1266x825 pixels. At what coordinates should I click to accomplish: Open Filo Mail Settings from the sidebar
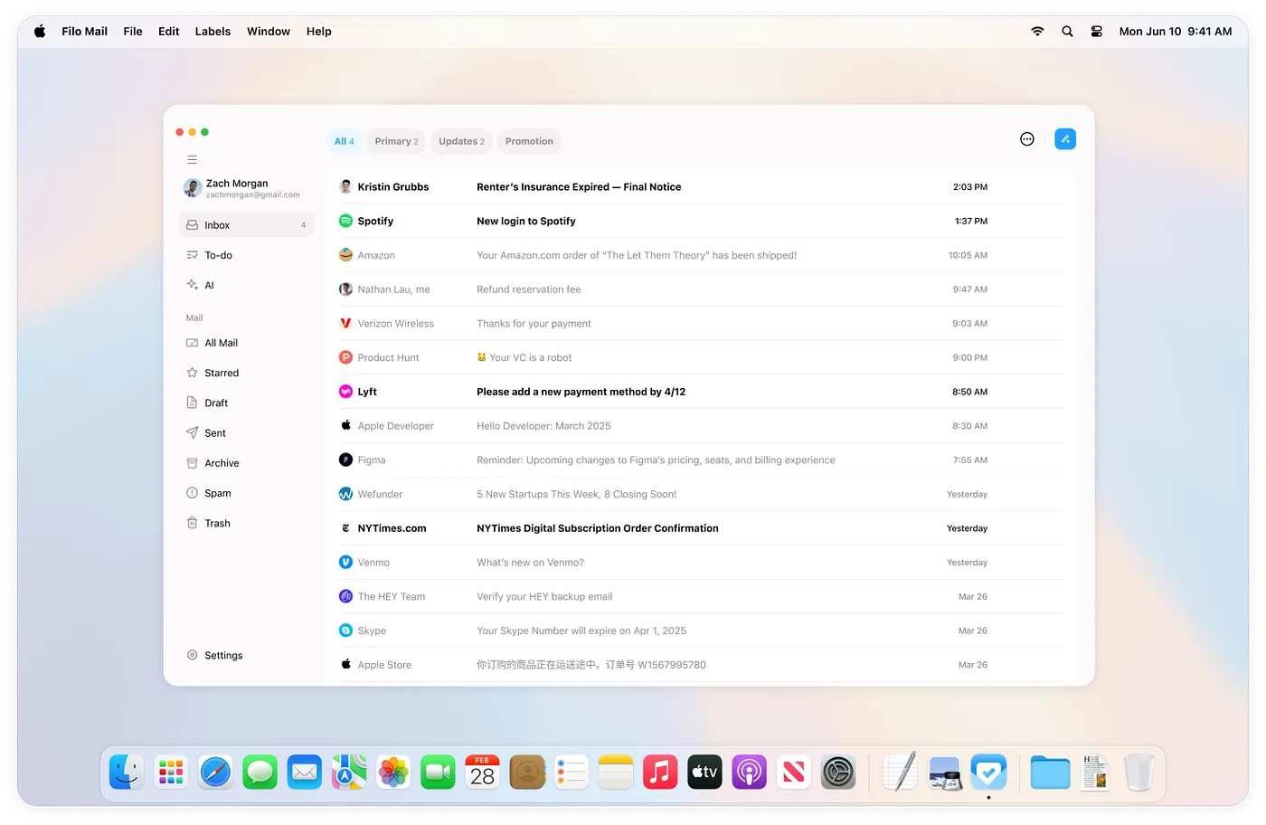pos(222,655)
